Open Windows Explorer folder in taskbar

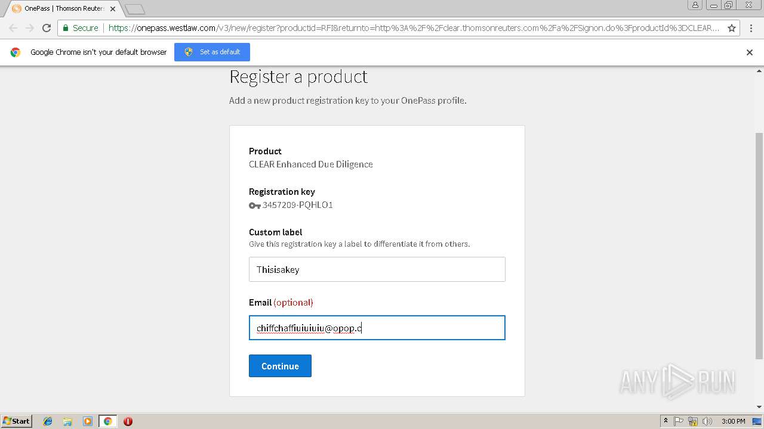tap(67, 421)
